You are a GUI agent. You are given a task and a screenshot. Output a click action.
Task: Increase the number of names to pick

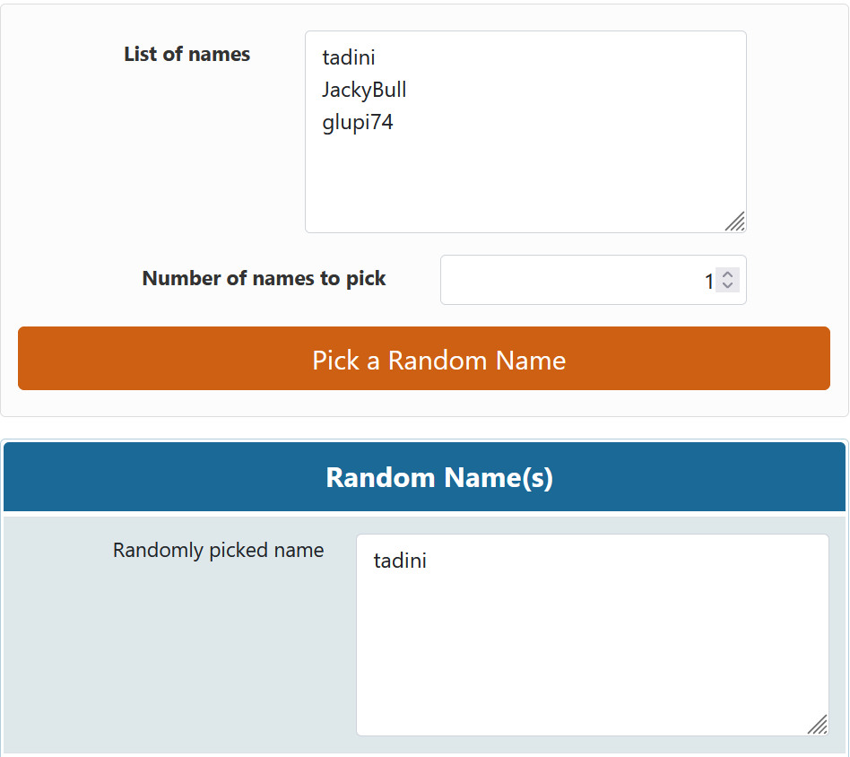click(x=728, y=275)
